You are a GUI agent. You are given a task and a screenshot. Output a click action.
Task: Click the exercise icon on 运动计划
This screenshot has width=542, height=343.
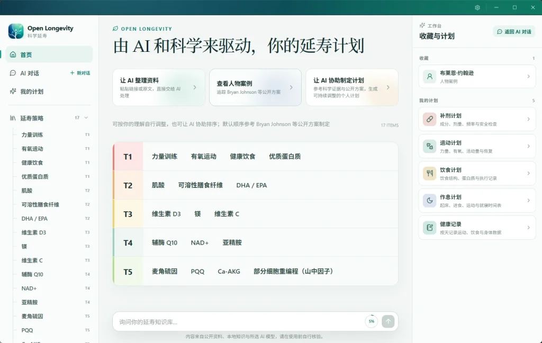point(430,146)
